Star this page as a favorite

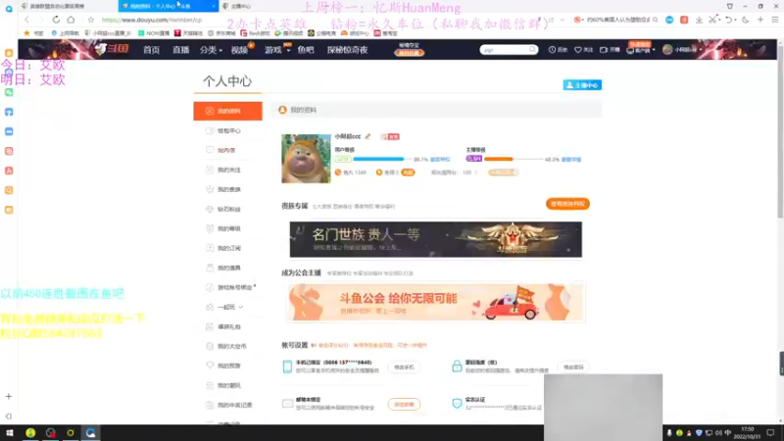point(90,20)
